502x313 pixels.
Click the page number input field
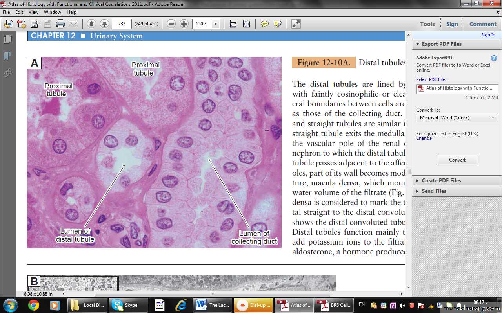pos(122,24)
